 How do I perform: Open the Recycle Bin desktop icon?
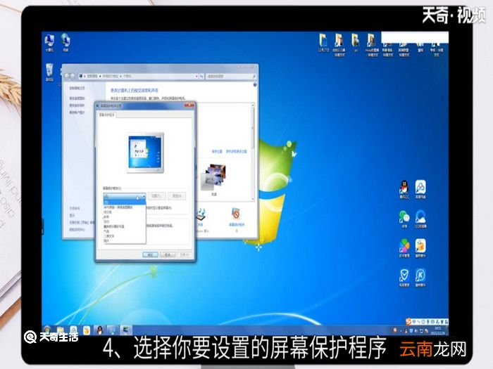click(x=49, y=72)
